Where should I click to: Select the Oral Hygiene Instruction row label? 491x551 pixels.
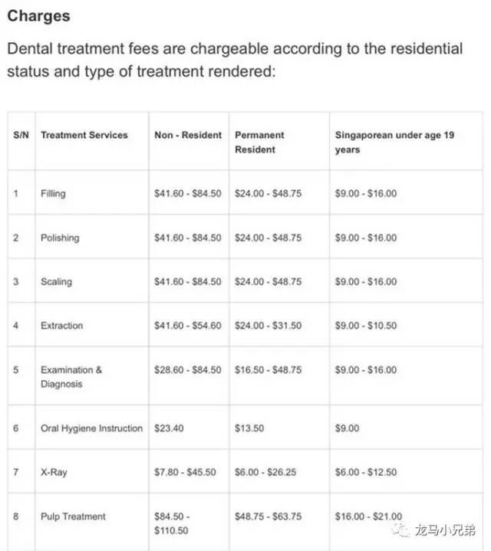(91, 428)
